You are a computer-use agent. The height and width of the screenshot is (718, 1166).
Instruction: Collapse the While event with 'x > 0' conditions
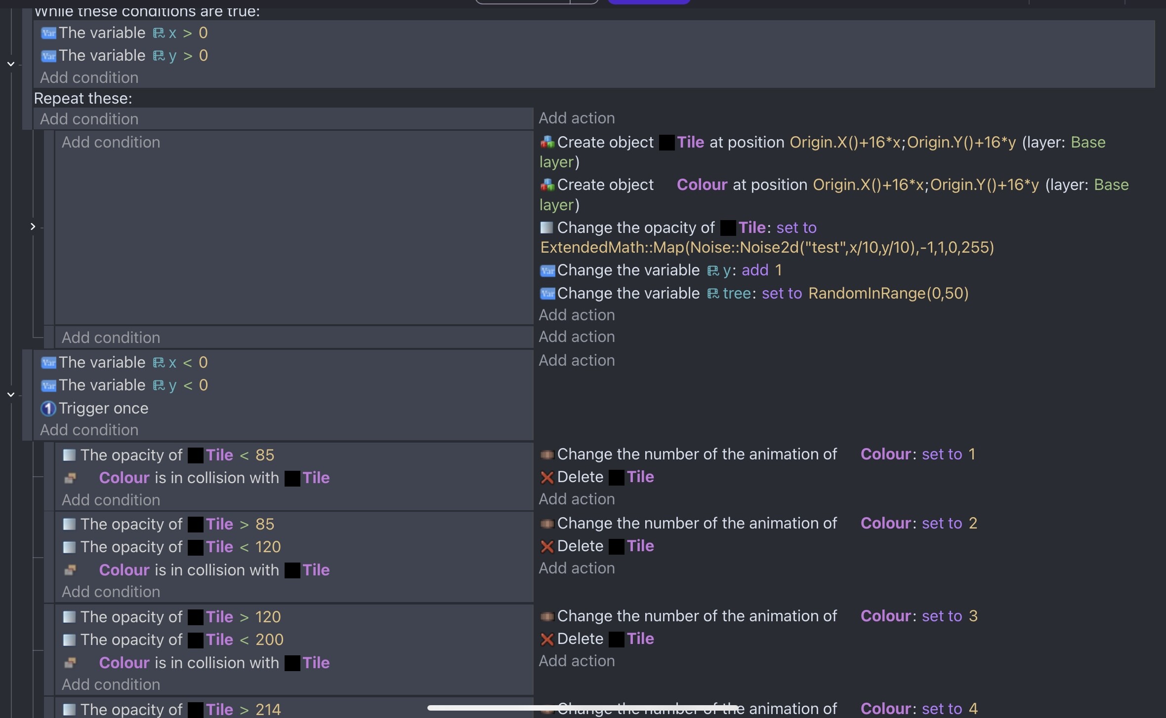click(11, 64)
